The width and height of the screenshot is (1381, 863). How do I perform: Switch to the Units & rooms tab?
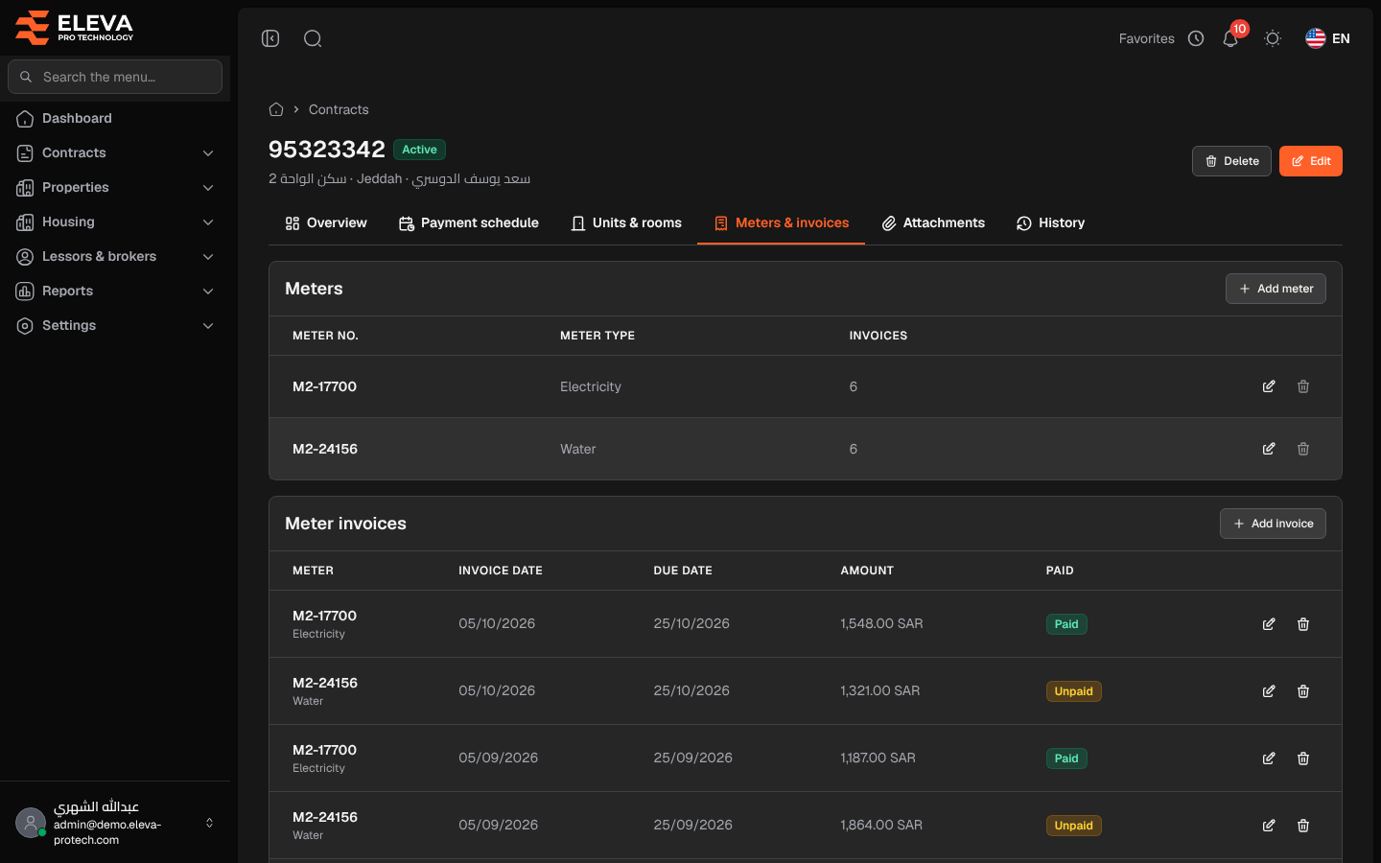625,222
